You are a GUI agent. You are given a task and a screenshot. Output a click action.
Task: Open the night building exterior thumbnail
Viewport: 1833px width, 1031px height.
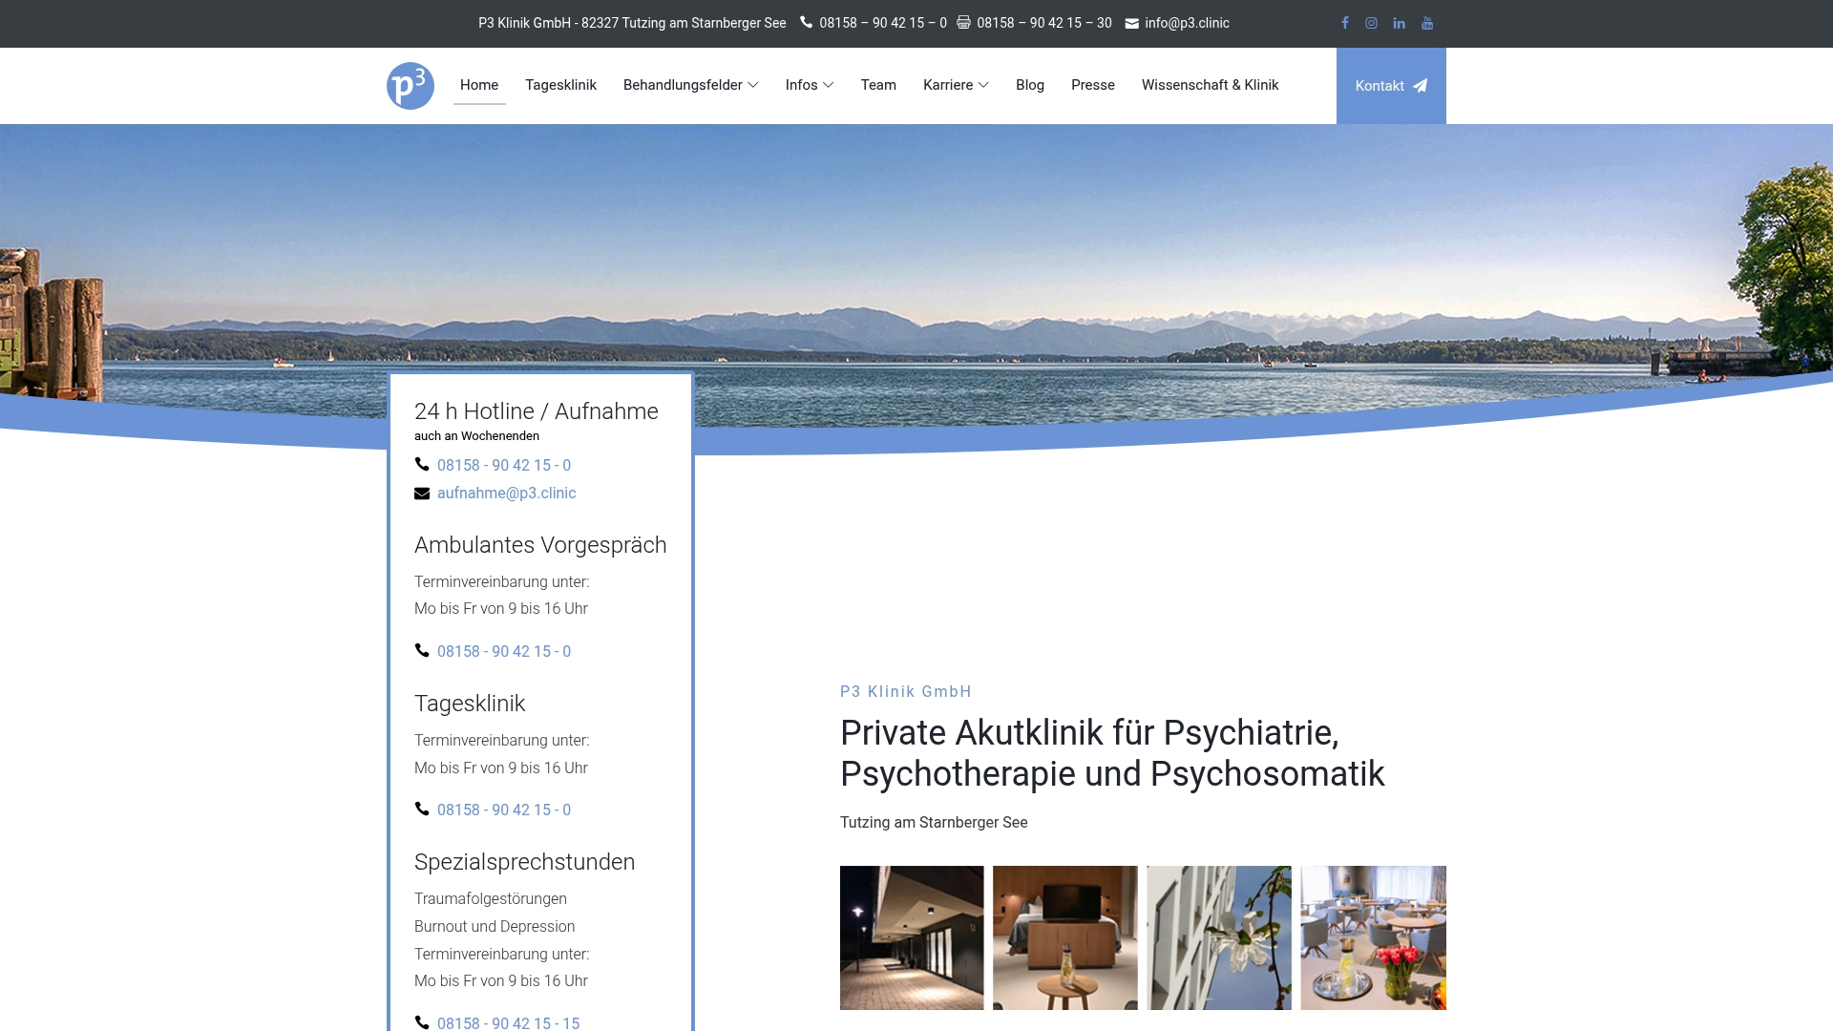[x=912, y=937]
